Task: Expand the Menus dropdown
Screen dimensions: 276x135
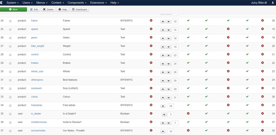Action: coord(42,3)
